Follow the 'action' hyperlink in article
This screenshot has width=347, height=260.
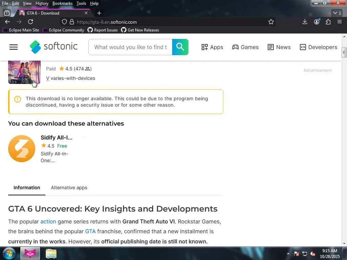point(48,221)
